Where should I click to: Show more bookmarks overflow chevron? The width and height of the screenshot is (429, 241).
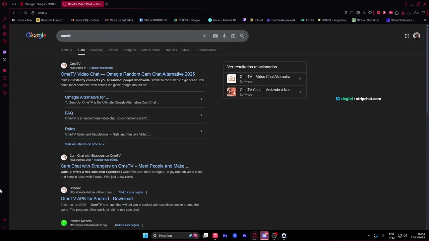point(425,20)
